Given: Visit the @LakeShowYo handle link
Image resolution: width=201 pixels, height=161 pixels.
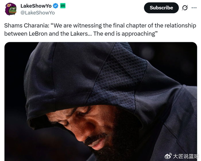Looking at the screenshot, I should pos(38,13).
